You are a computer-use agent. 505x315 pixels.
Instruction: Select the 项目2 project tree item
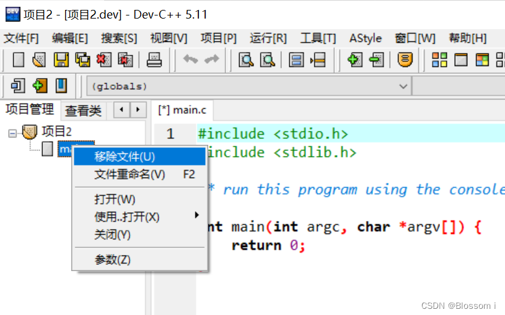pyautogui.click(x=56, y=132)
